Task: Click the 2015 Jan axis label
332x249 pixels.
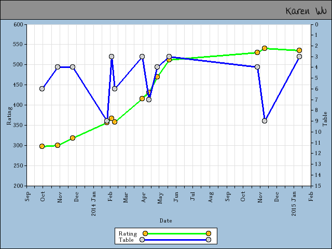Action: tap(294, 204)
